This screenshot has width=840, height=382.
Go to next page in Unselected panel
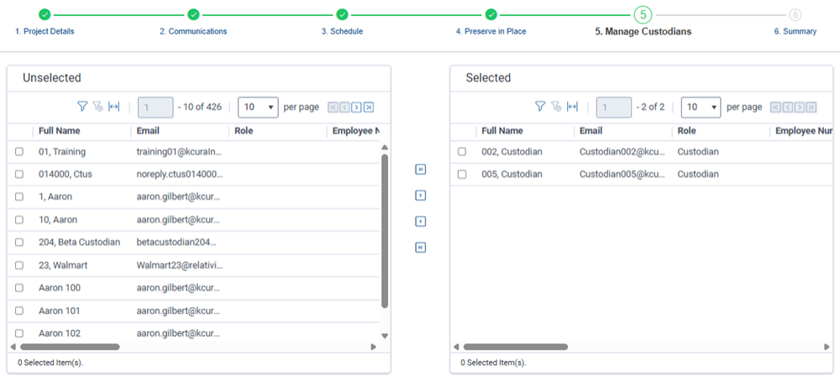click(x=356, y=107)
